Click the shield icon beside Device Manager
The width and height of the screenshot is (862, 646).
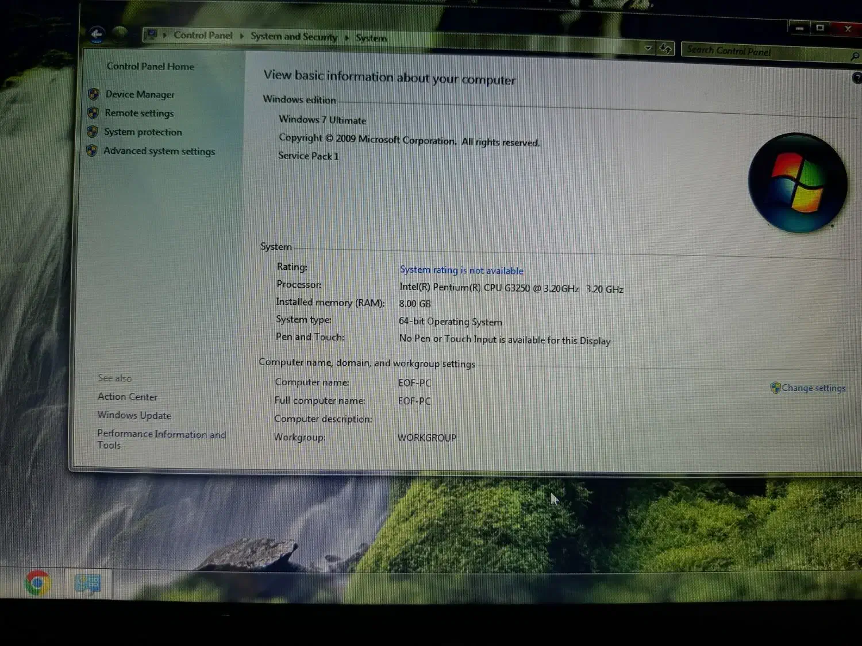[x=94, y=94]
